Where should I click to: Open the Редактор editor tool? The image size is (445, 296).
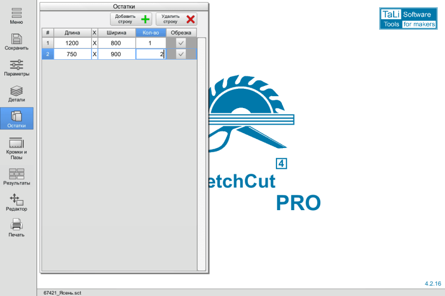(16, 203)
